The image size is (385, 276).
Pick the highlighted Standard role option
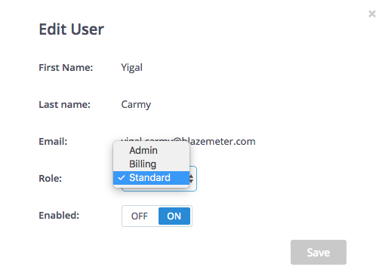151,178
